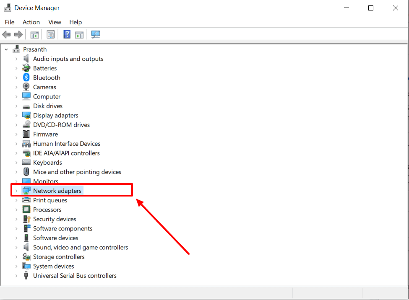Minimize the Device Manager window
The image size is (409, 300).
[x=346, y=8]
